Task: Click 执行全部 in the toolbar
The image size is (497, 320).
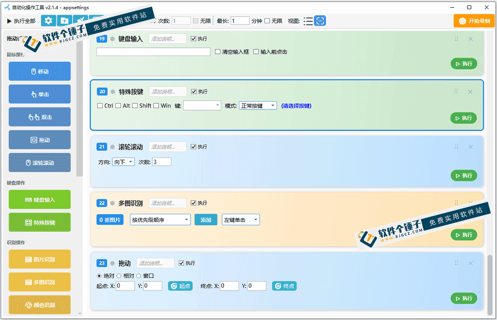Action: coord(22,21)
